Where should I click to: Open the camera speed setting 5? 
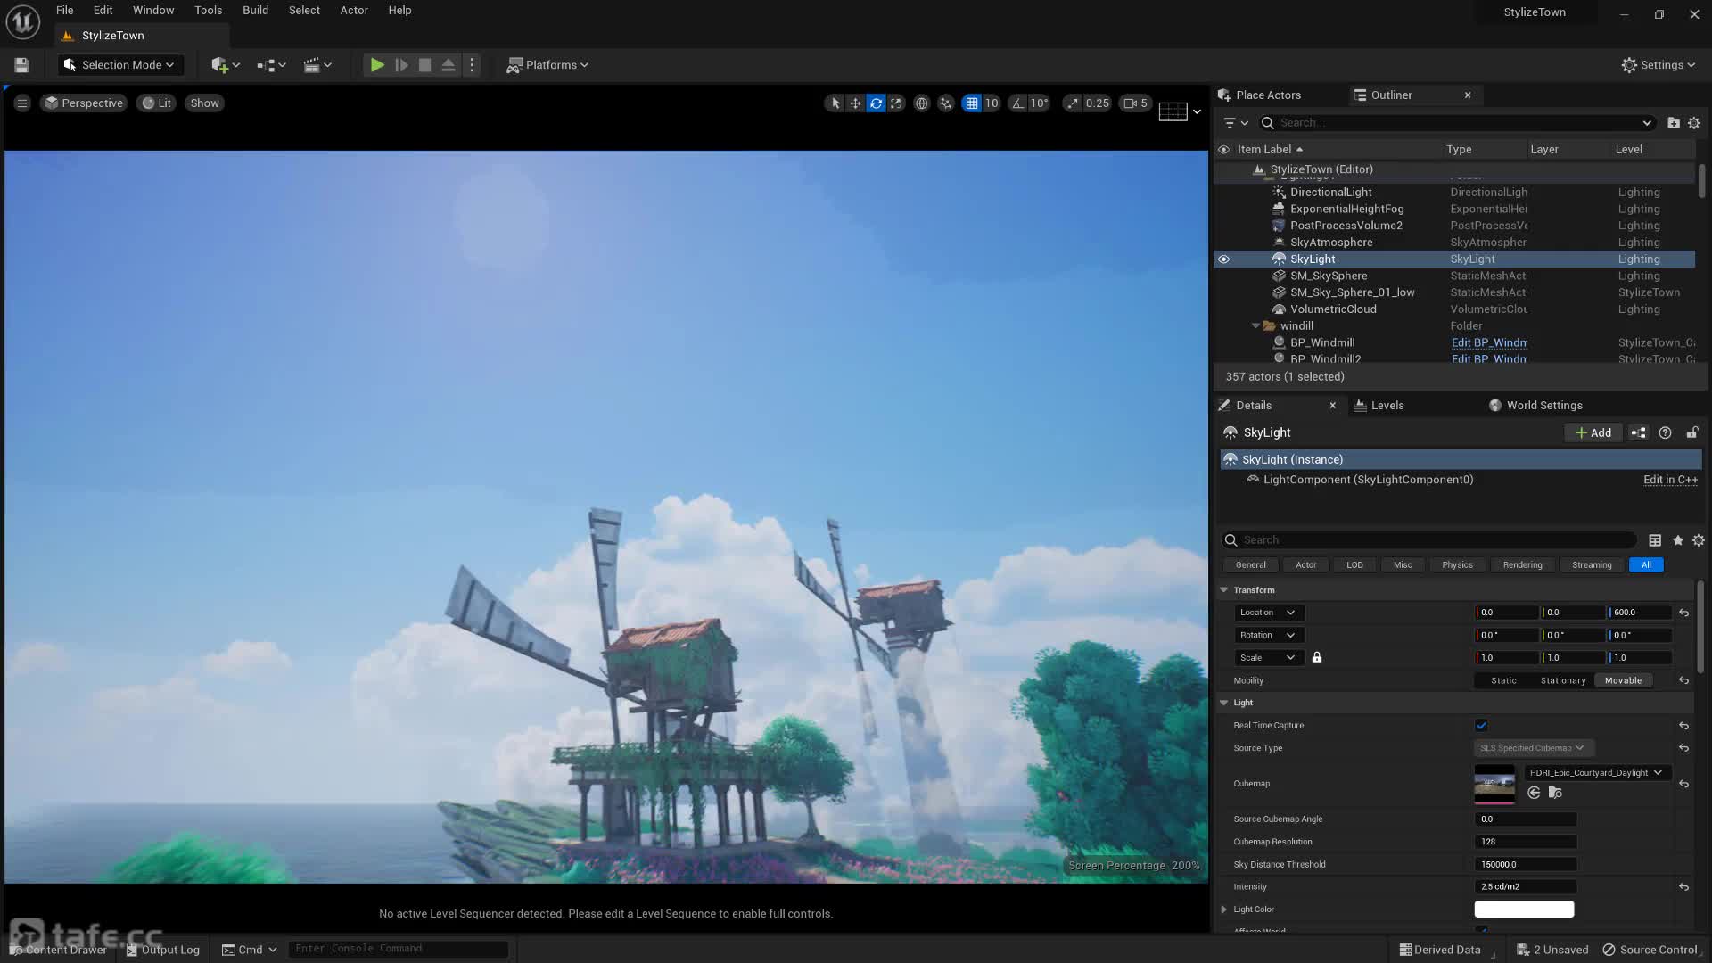(1135, 103)
